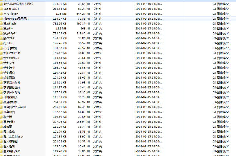Click the 87.45 KB packed size
This screenshot has height=156, width=236.
(84, 107)
